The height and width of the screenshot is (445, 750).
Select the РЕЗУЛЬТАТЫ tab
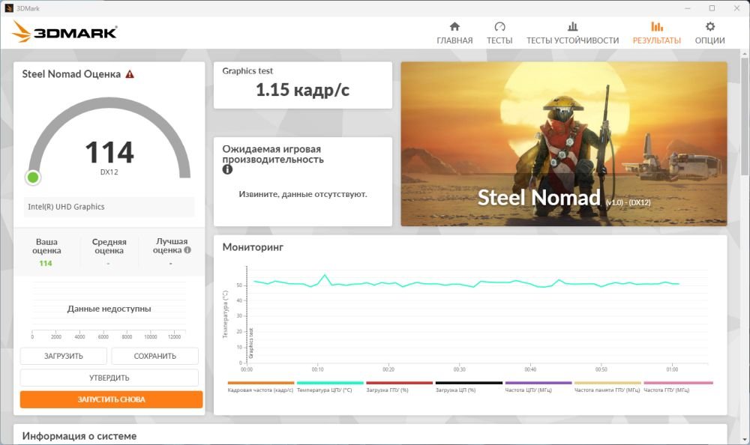(657, 33)
